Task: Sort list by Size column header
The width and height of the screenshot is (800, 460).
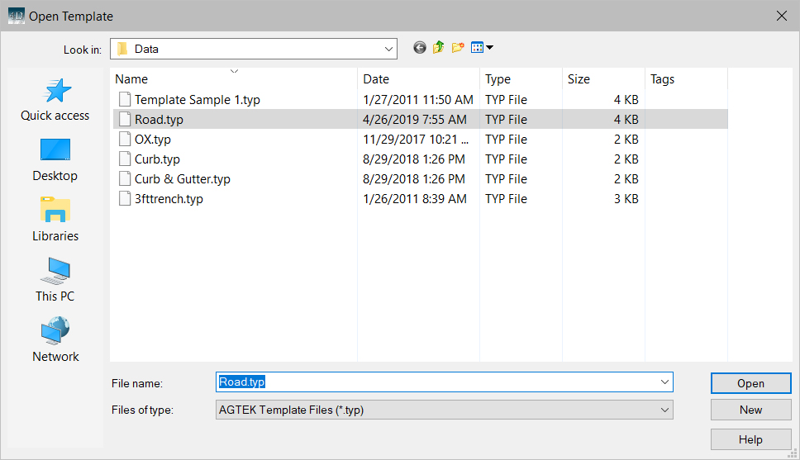Action: pyautogui.click(x=579, y=79)
